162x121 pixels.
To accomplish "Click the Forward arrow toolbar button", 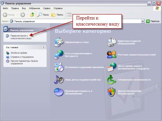I will (23, 15).
